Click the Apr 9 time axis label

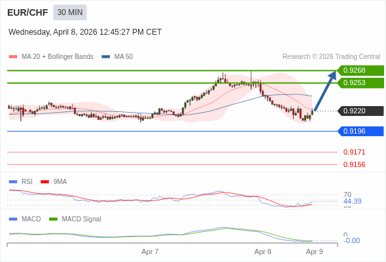[315, 252]
